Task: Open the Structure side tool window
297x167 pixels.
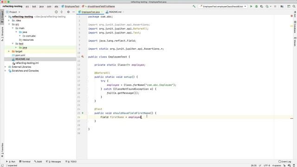Action: (2, 34)
